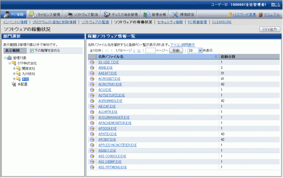Click the 未配置 unassigned user icon

coord(14,84)
